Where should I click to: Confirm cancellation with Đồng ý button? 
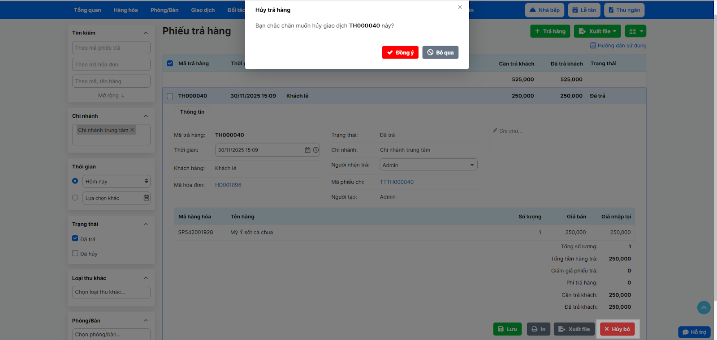(x=400, y=52)
